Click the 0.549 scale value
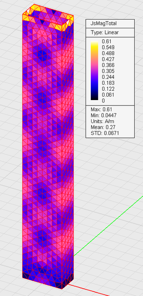This screenshot has width=143, height=296. (108, 47)
